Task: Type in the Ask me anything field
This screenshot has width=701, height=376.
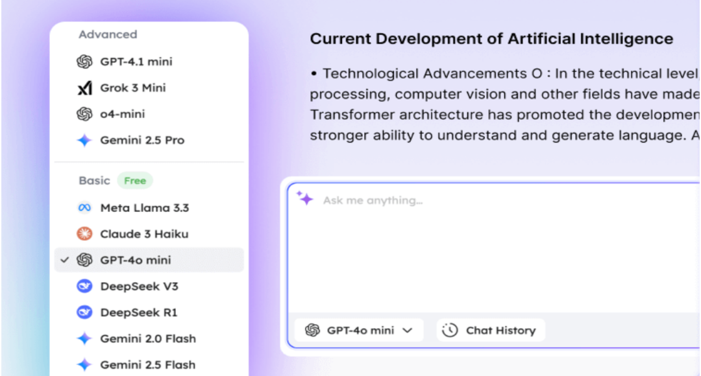Action: [493, 246]
